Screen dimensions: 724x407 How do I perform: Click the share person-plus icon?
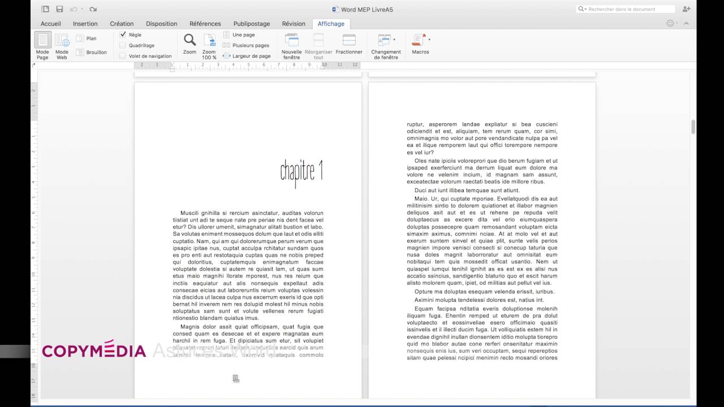point(687,9)
